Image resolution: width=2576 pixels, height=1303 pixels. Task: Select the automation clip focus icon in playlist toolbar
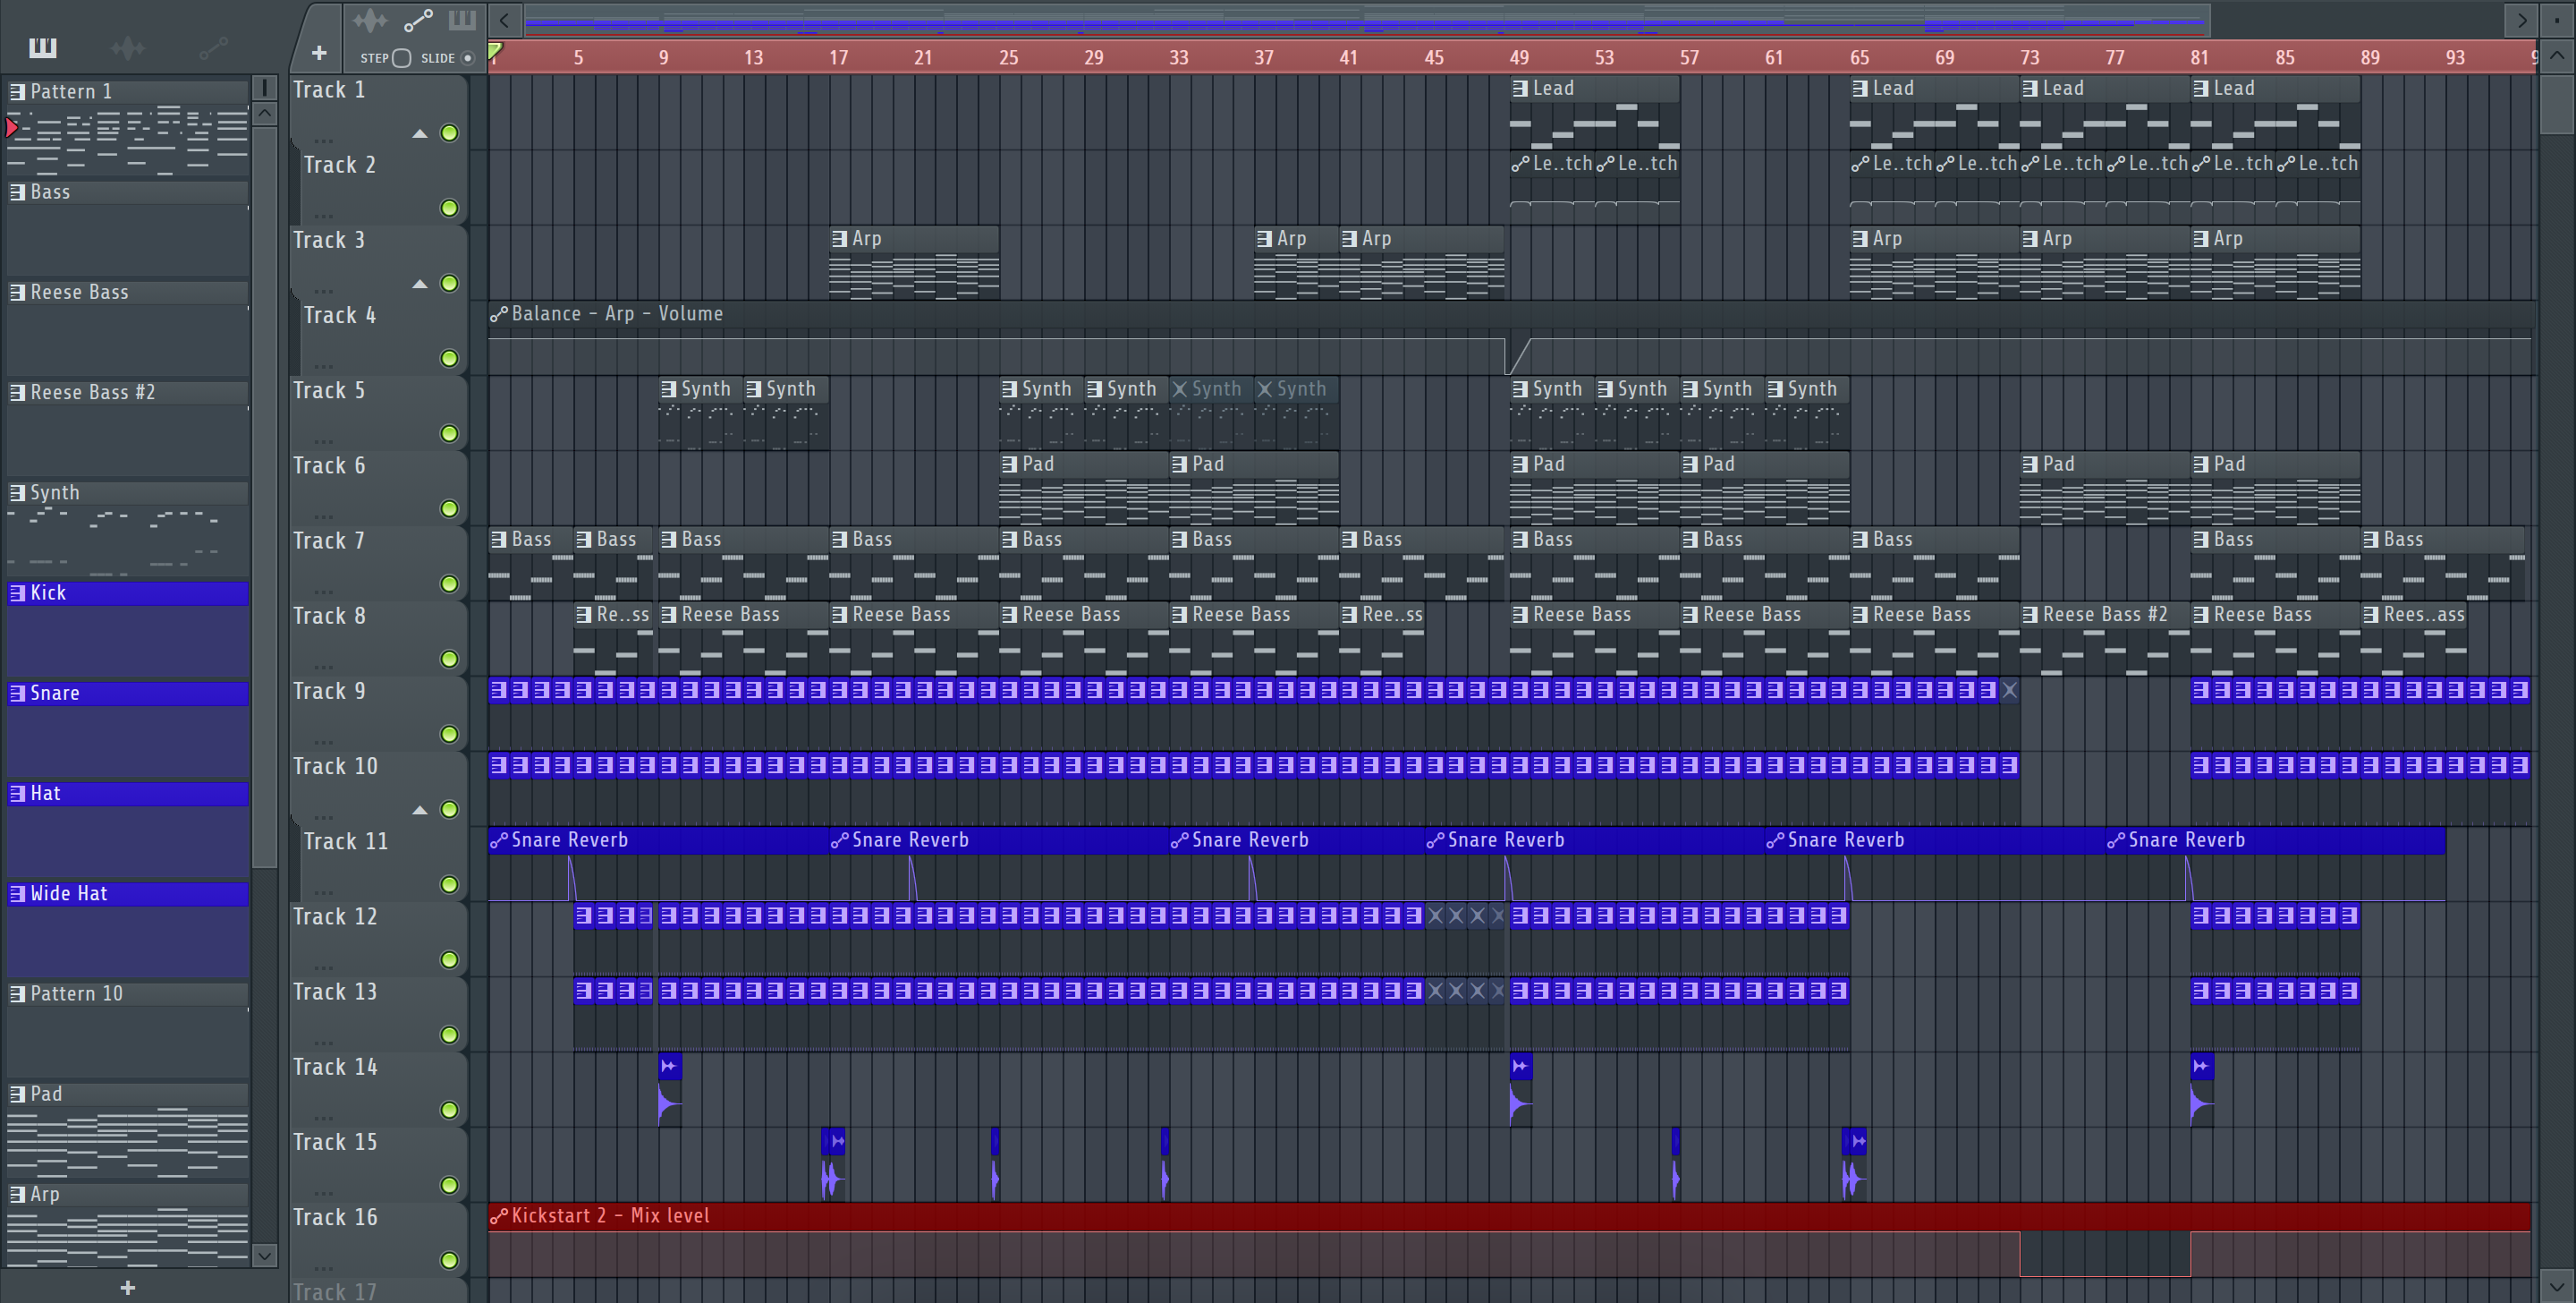tap(418, 20)
